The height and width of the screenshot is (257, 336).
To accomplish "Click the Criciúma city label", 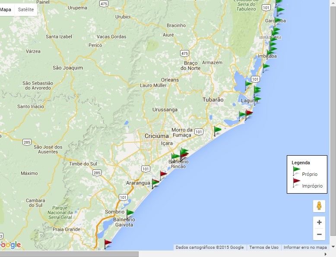I will [157, 136].
